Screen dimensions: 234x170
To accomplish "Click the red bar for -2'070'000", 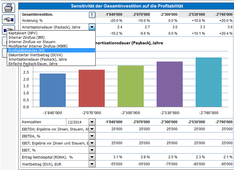I will click(x=92, y=88).
